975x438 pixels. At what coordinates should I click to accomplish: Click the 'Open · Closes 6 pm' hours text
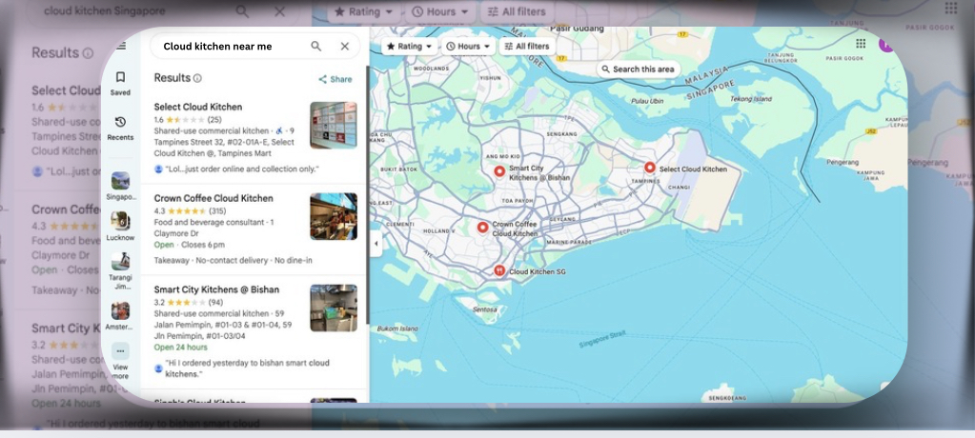(x=189, y=245)
